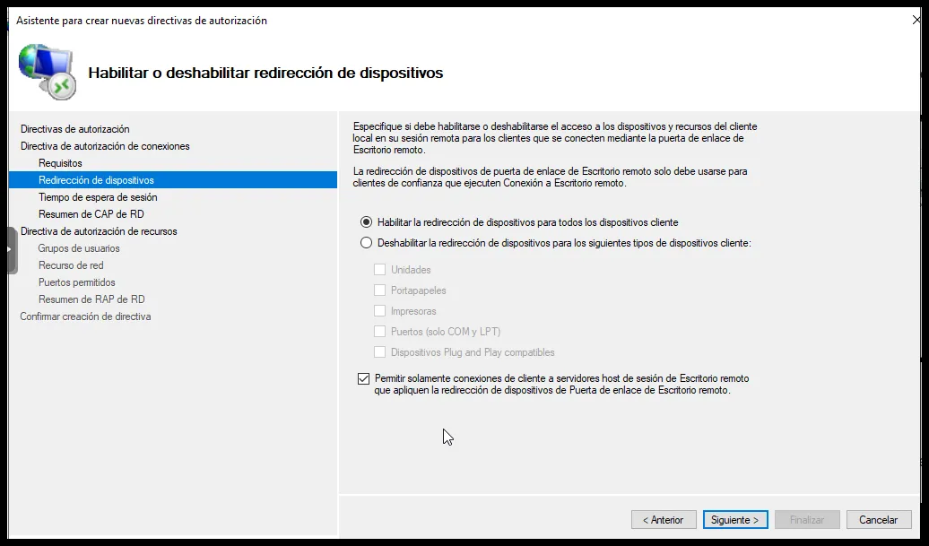Click the Remote Desktop gateway wizard icon

point(48,72)
